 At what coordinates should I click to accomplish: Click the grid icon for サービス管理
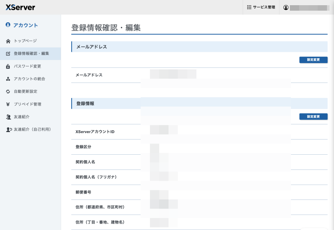tap(249, 7)
